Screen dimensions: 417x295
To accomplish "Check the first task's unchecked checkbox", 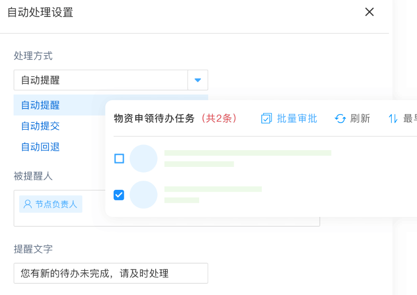I will [119, 158].
